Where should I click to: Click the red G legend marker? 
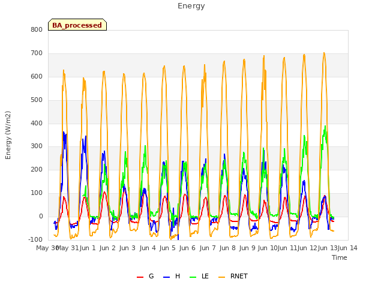pyautogui.click(x=140, y=277)
